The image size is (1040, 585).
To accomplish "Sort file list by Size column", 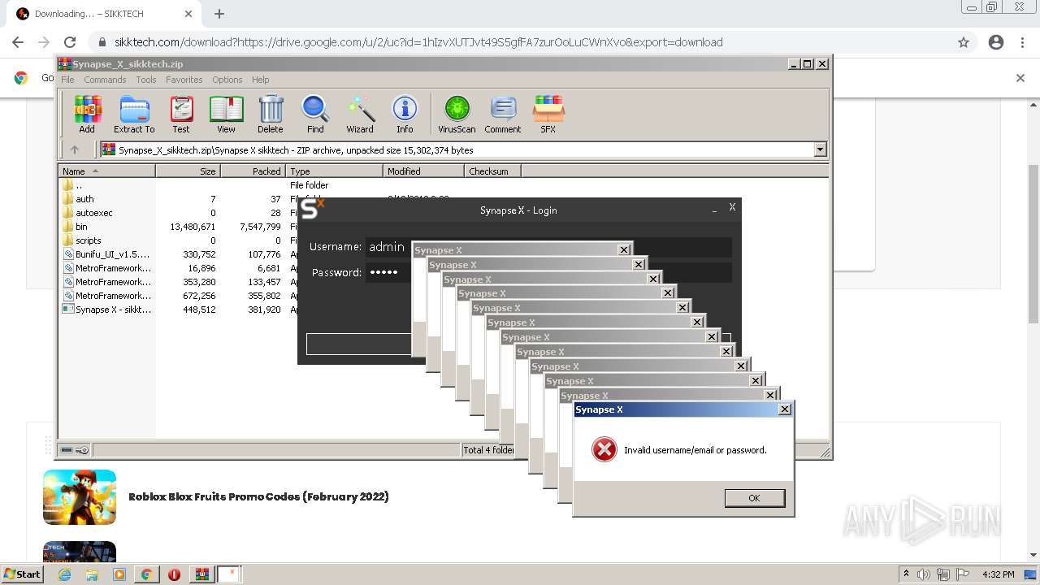I will pyautogui.click(x=188, y=171).
